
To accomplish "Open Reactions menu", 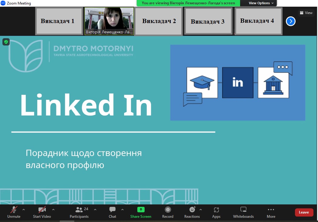I will [x=192, y=212].
